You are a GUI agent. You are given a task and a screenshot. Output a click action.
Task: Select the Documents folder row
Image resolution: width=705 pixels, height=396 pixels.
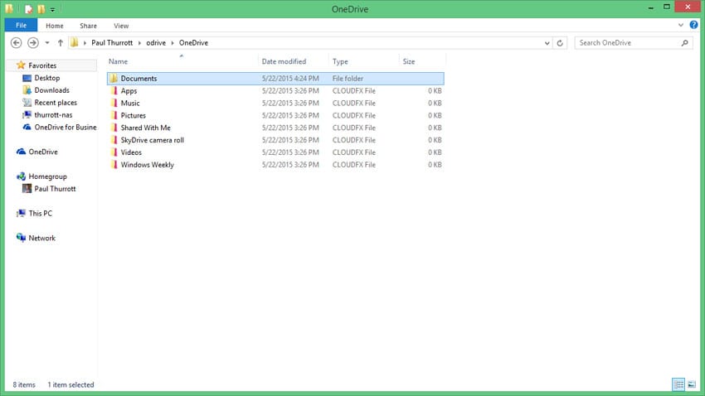tap(275, 79)
